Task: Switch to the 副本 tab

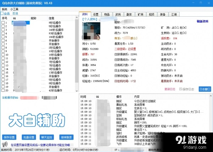Action: 129,15
